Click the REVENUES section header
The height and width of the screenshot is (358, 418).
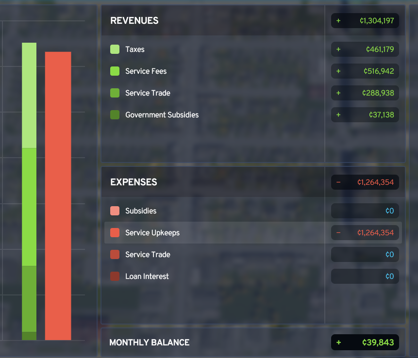point(134,20)
